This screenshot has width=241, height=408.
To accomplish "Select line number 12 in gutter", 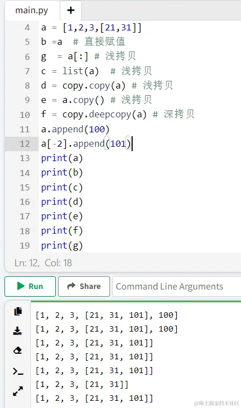I will coord(25,143).
